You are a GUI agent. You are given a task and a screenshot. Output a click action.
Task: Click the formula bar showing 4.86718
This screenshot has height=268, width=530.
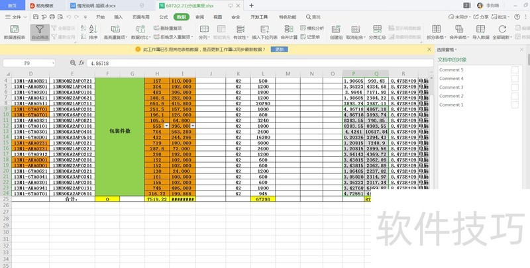(260, 63)
